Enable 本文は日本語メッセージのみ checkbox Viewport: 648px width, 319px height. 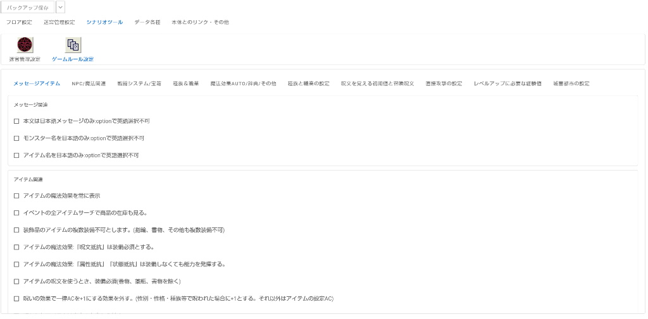point(16,121)
